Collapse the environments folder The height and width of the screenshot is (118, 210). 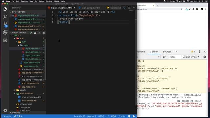pyautogui.click(x=26, y=94)
